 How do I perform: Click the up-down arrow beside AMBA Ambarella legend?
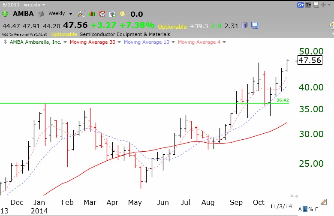tap(5, 42)
